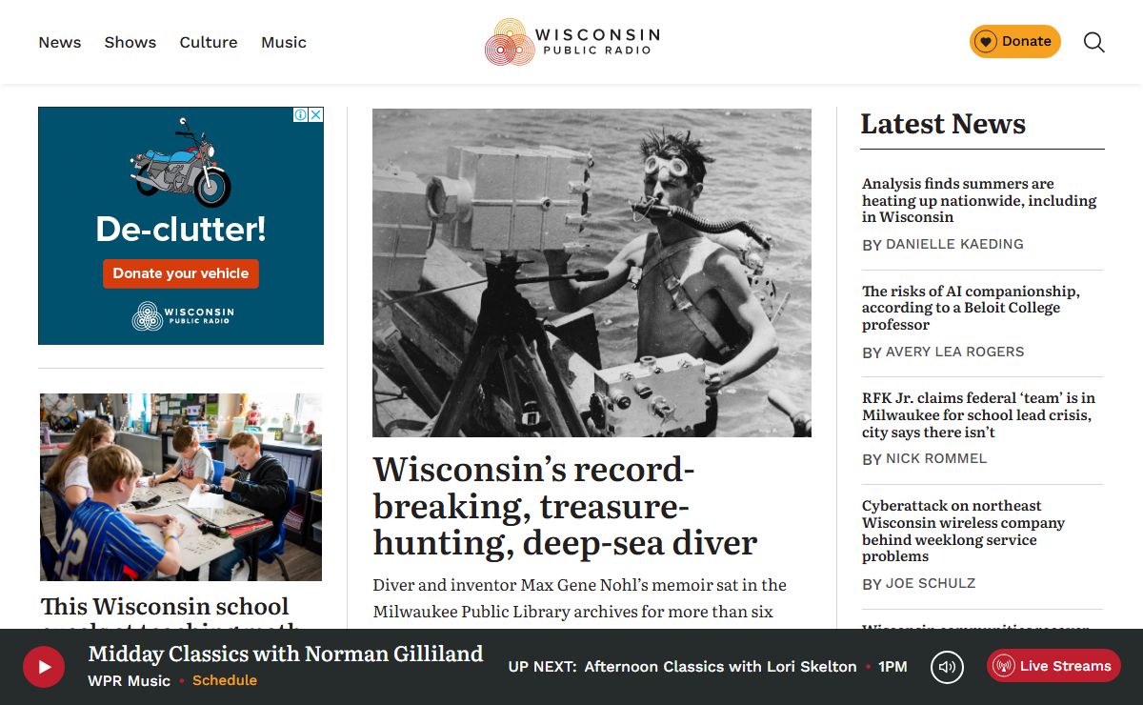Select the Music menu item

284,42
